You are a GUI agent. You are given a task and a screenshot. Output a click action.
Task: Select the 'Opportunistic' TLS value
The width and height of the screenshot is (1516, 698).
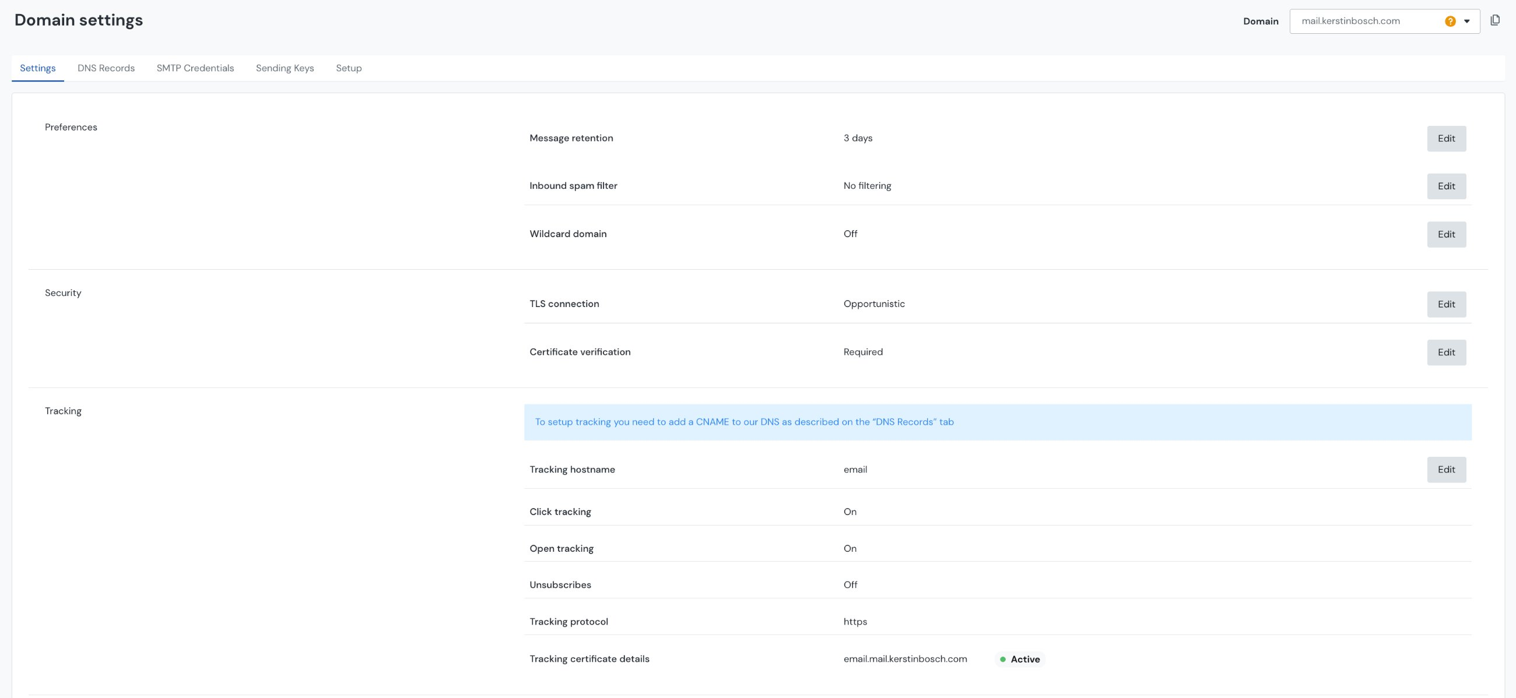click(x=874, y=304)
